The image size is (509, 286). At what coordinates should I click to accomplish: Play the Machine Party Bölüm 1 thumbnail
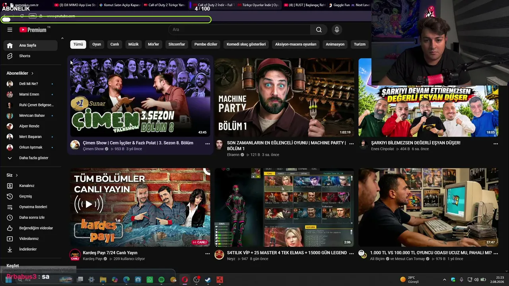tap(284, 97)
